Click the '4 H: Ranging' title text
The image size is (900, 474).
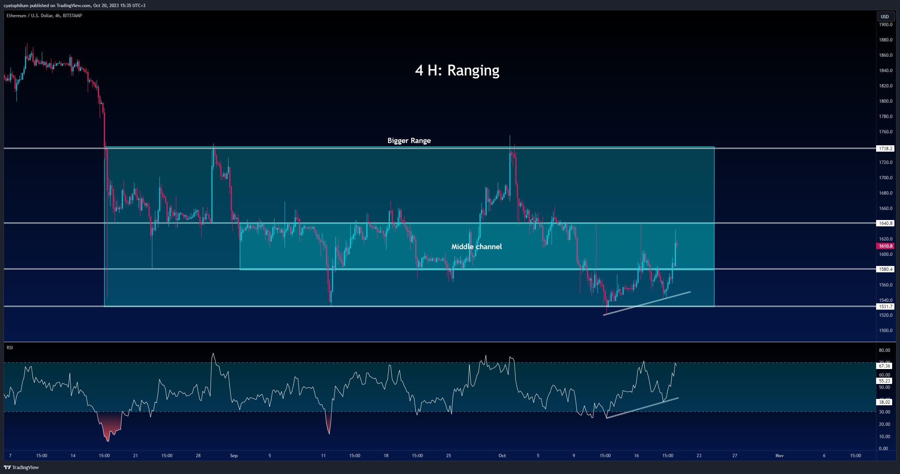[457, 70]
